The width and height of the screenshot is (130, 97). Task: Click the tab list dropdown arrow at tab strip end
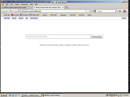point(127,8)
